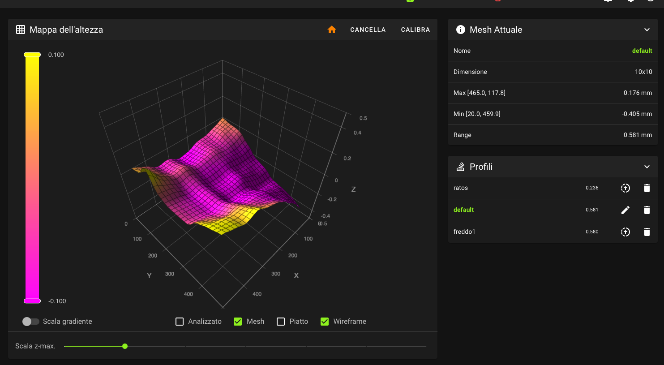Load the ratos profile
Screen dimensions: 664x365
click(625, 188)
